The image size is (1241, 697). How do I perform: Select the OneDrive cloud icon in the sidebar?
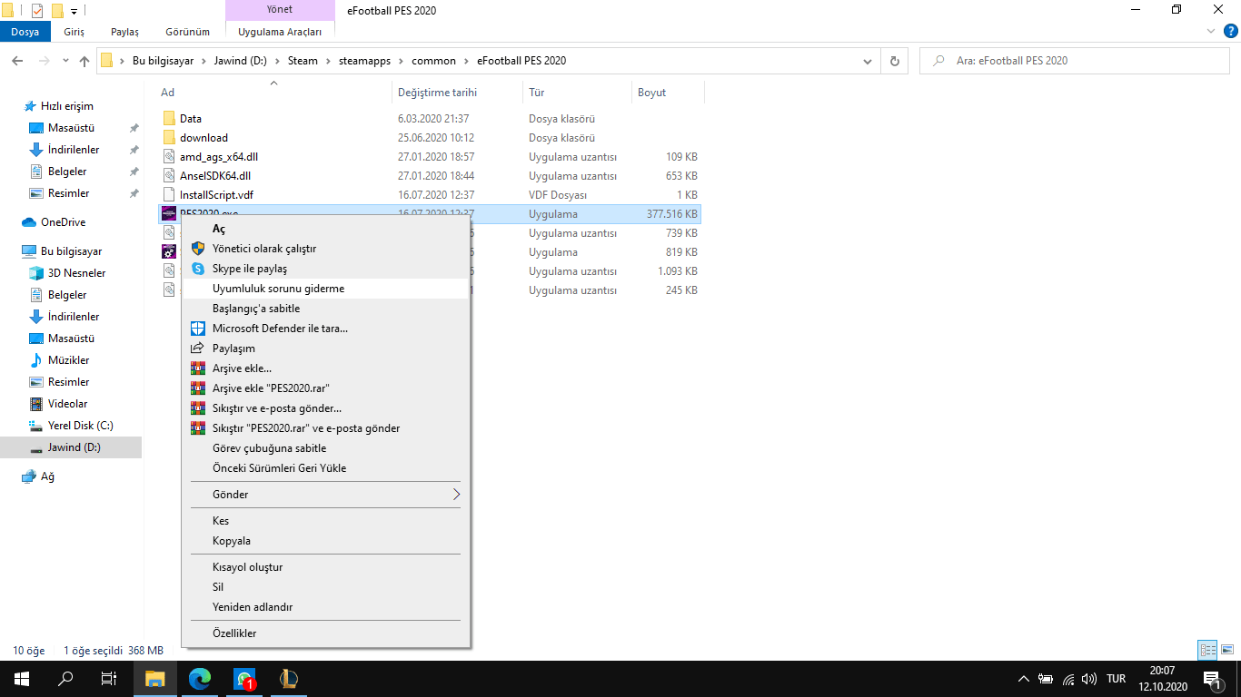point(29,222)
